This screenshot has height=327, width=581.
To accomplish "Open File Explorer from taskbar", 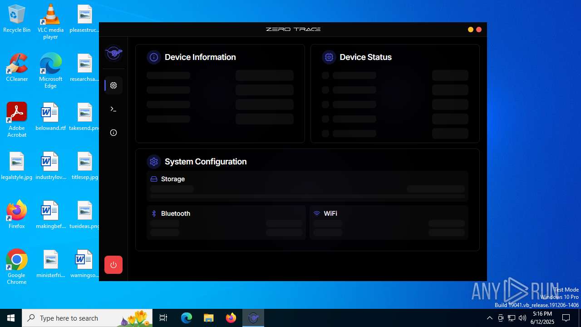I will tap(209, 318).
